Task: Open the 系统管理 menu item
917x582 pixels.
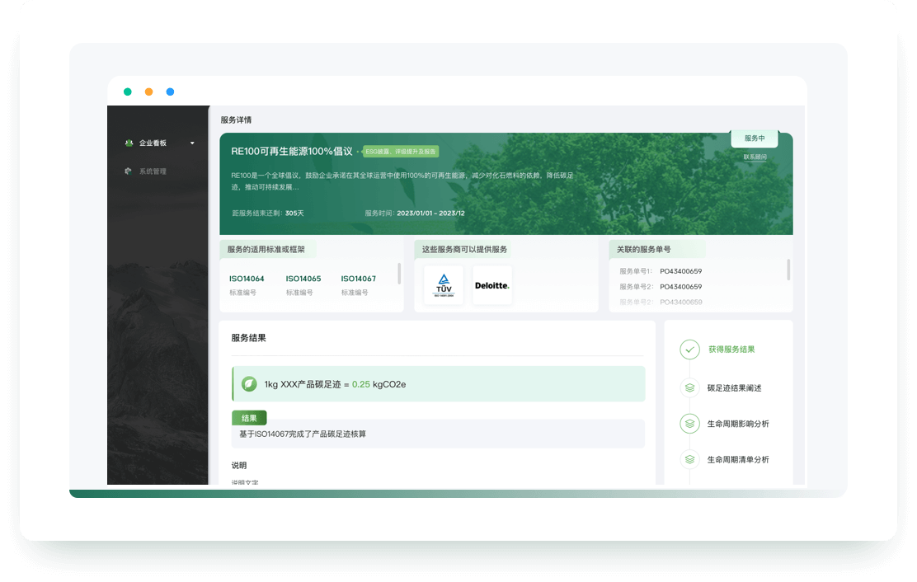Action: pos(153,171)
